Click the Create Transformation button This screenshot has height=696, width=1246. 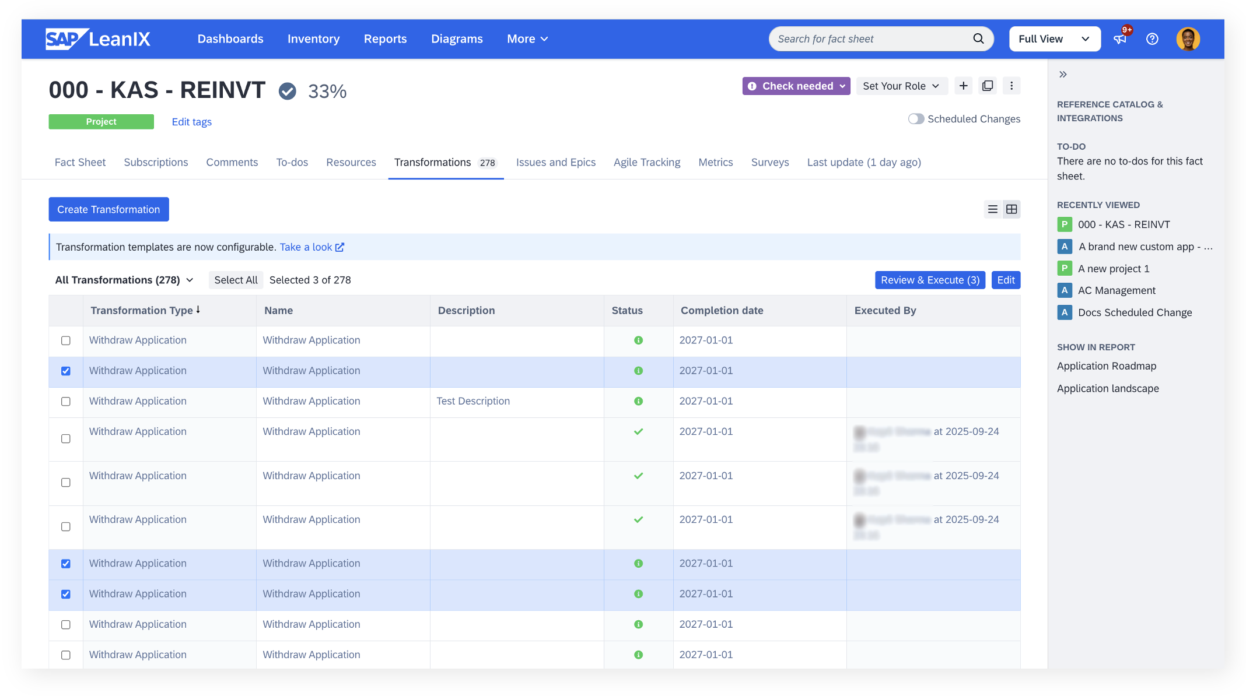(x=108, y=209)
